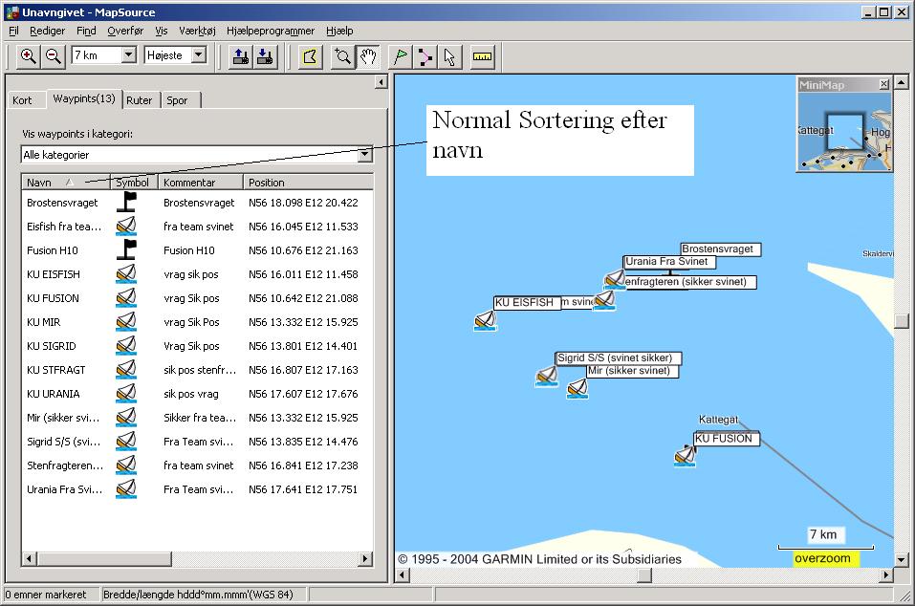915x606 pixels.
Task: Open the Vis menu
Action: click(161, 31)
